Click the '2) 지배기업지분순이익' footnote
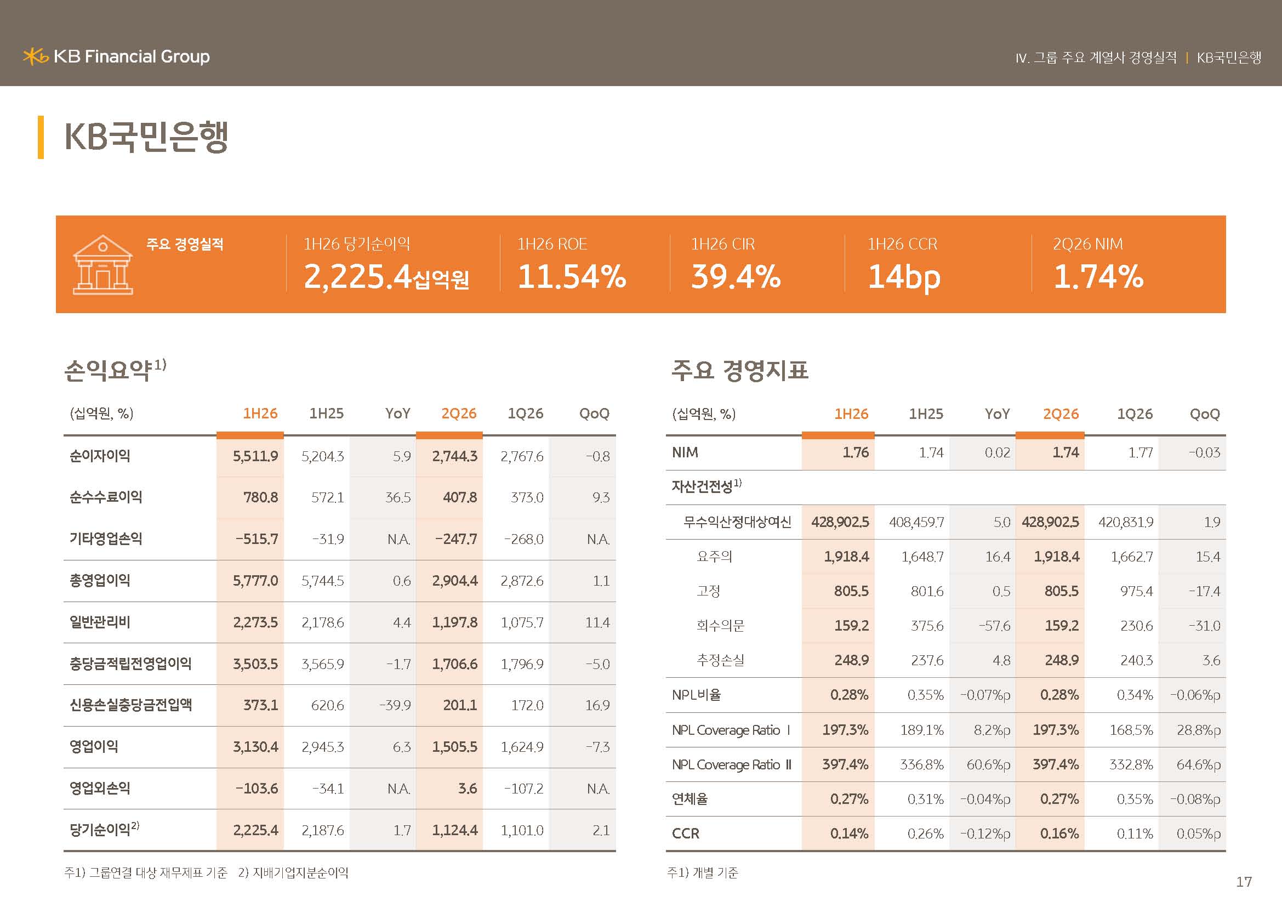 (293, 872)
